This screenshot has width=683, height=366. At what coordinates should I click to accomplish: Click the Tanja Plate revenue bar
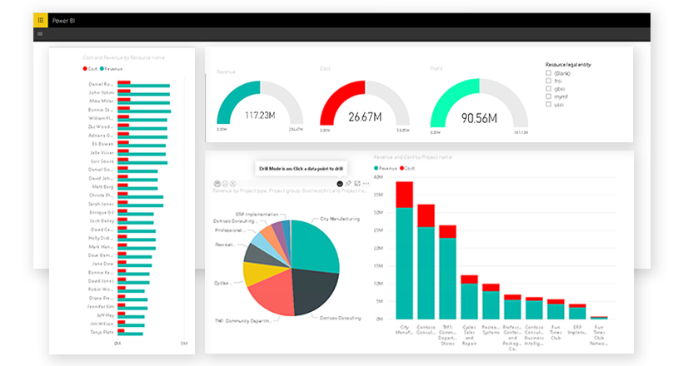130,334
